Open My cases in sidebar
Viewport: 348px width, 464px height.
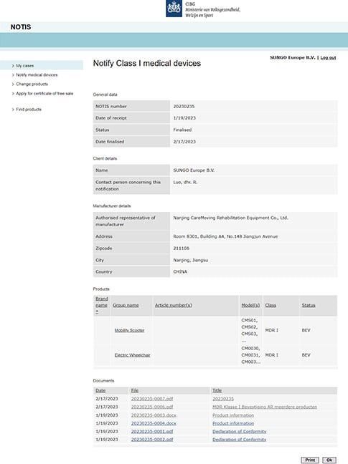25,66
